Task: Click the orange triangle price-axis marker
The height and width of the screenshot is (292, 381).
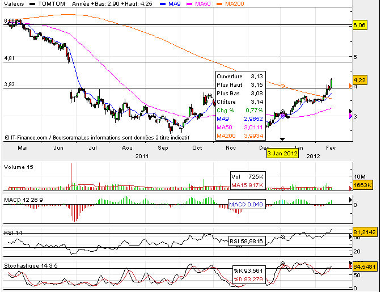Action: click(350, 86)
